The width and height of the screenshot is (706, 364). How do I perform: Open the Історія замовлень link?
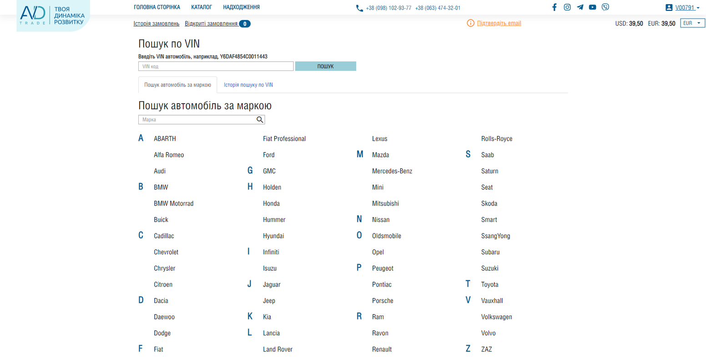point(156,24)
